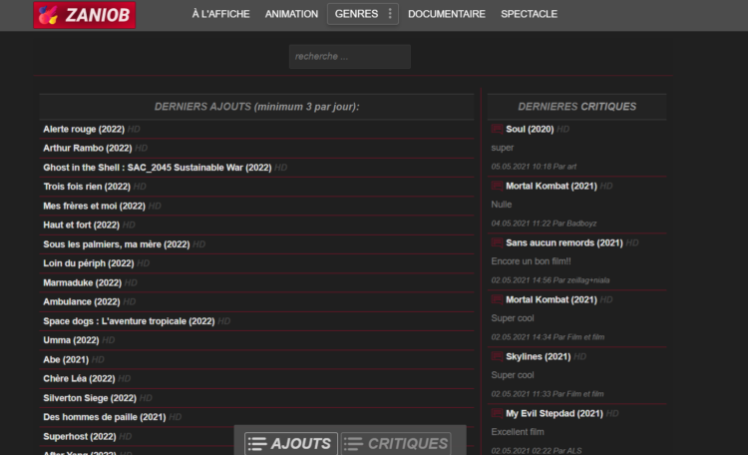Screen dimensions: 748x455
Task: Click the list icon on the Critiques button
Action: click(x=353, y=444)
